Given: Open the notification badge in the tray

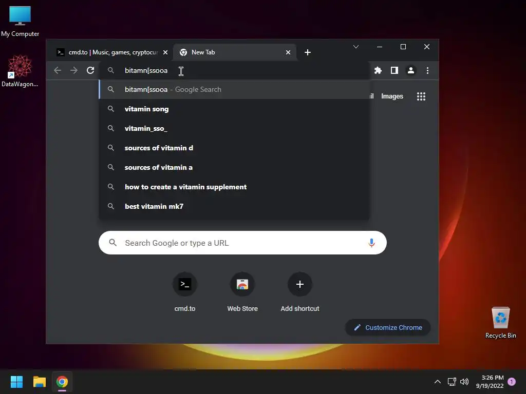Looking at the screenshot, I should click(512, 382).
